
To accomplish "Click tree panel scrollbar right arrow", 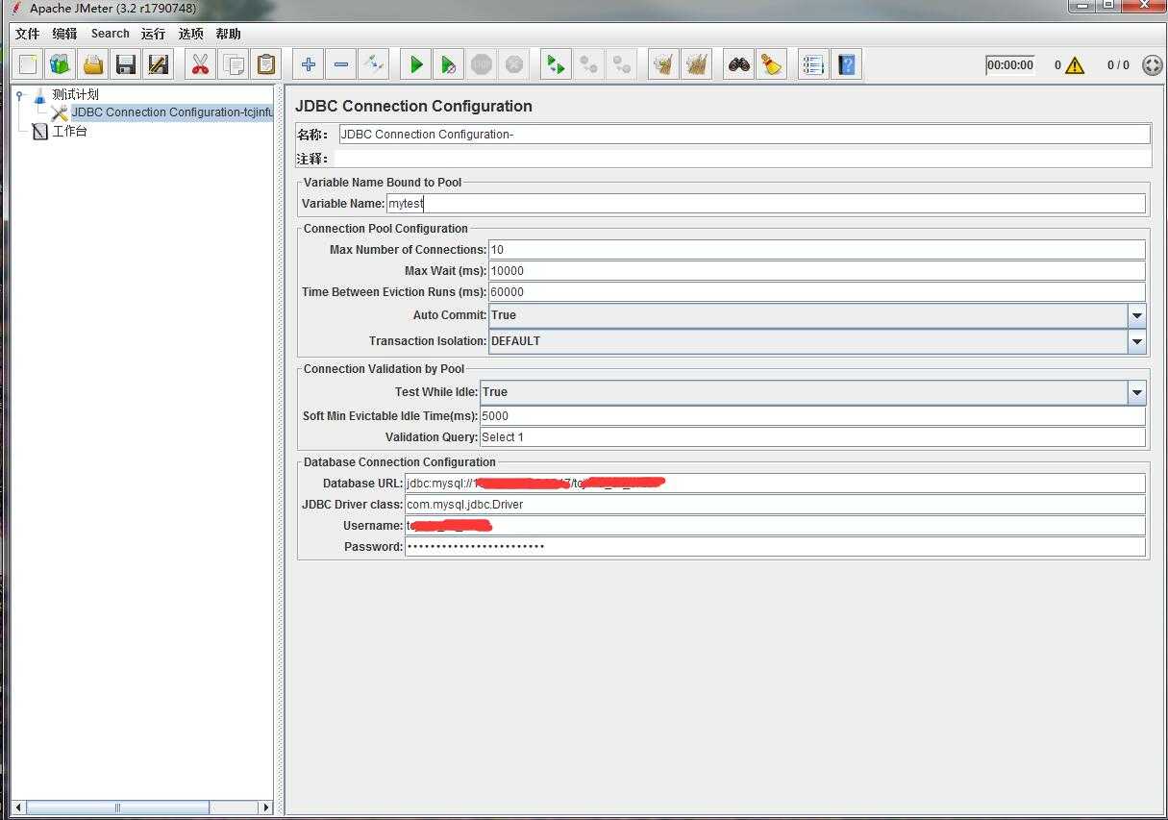I will [x=266, y=808].
